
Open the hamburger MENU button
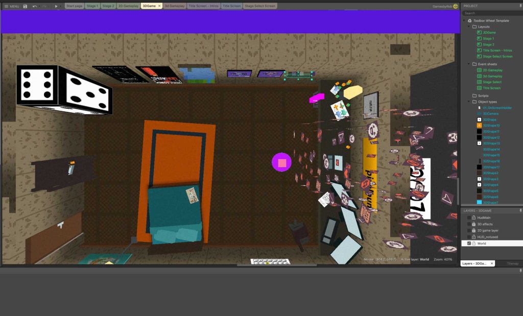11,6
